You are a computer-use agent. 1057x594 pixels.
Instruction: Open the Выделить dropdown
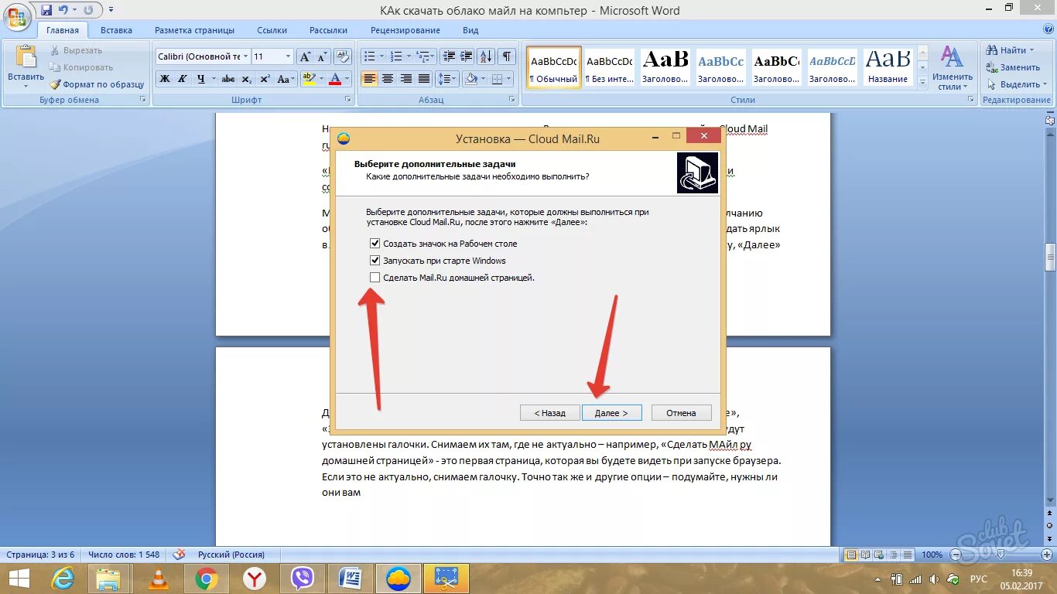[1017, 84]
